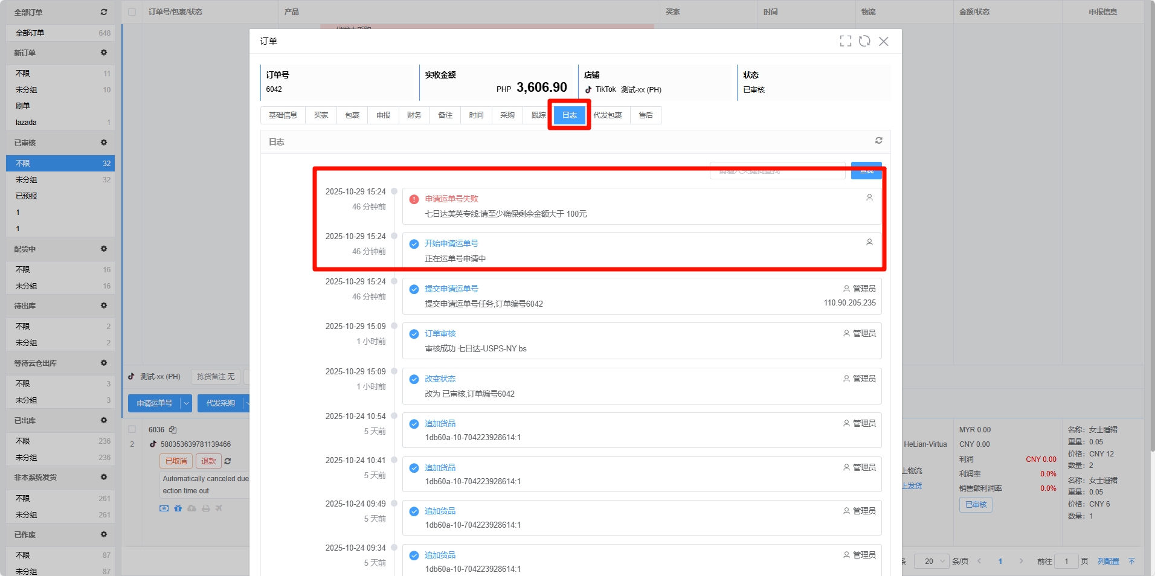Click the fullscreen icon in order dialog
The image size is (1155, 576).
(845, 41)
